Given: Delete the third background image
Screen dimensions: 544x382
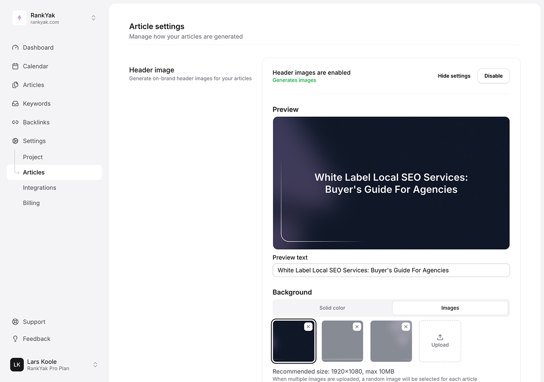Looking at the screenshot, I should (x=406, y=327).
